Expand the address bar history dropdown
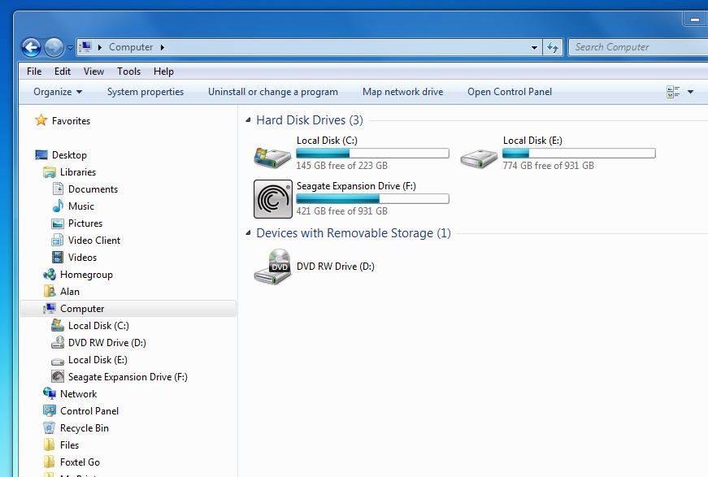Viewport: 708px width, 477px height. (534, 47)
